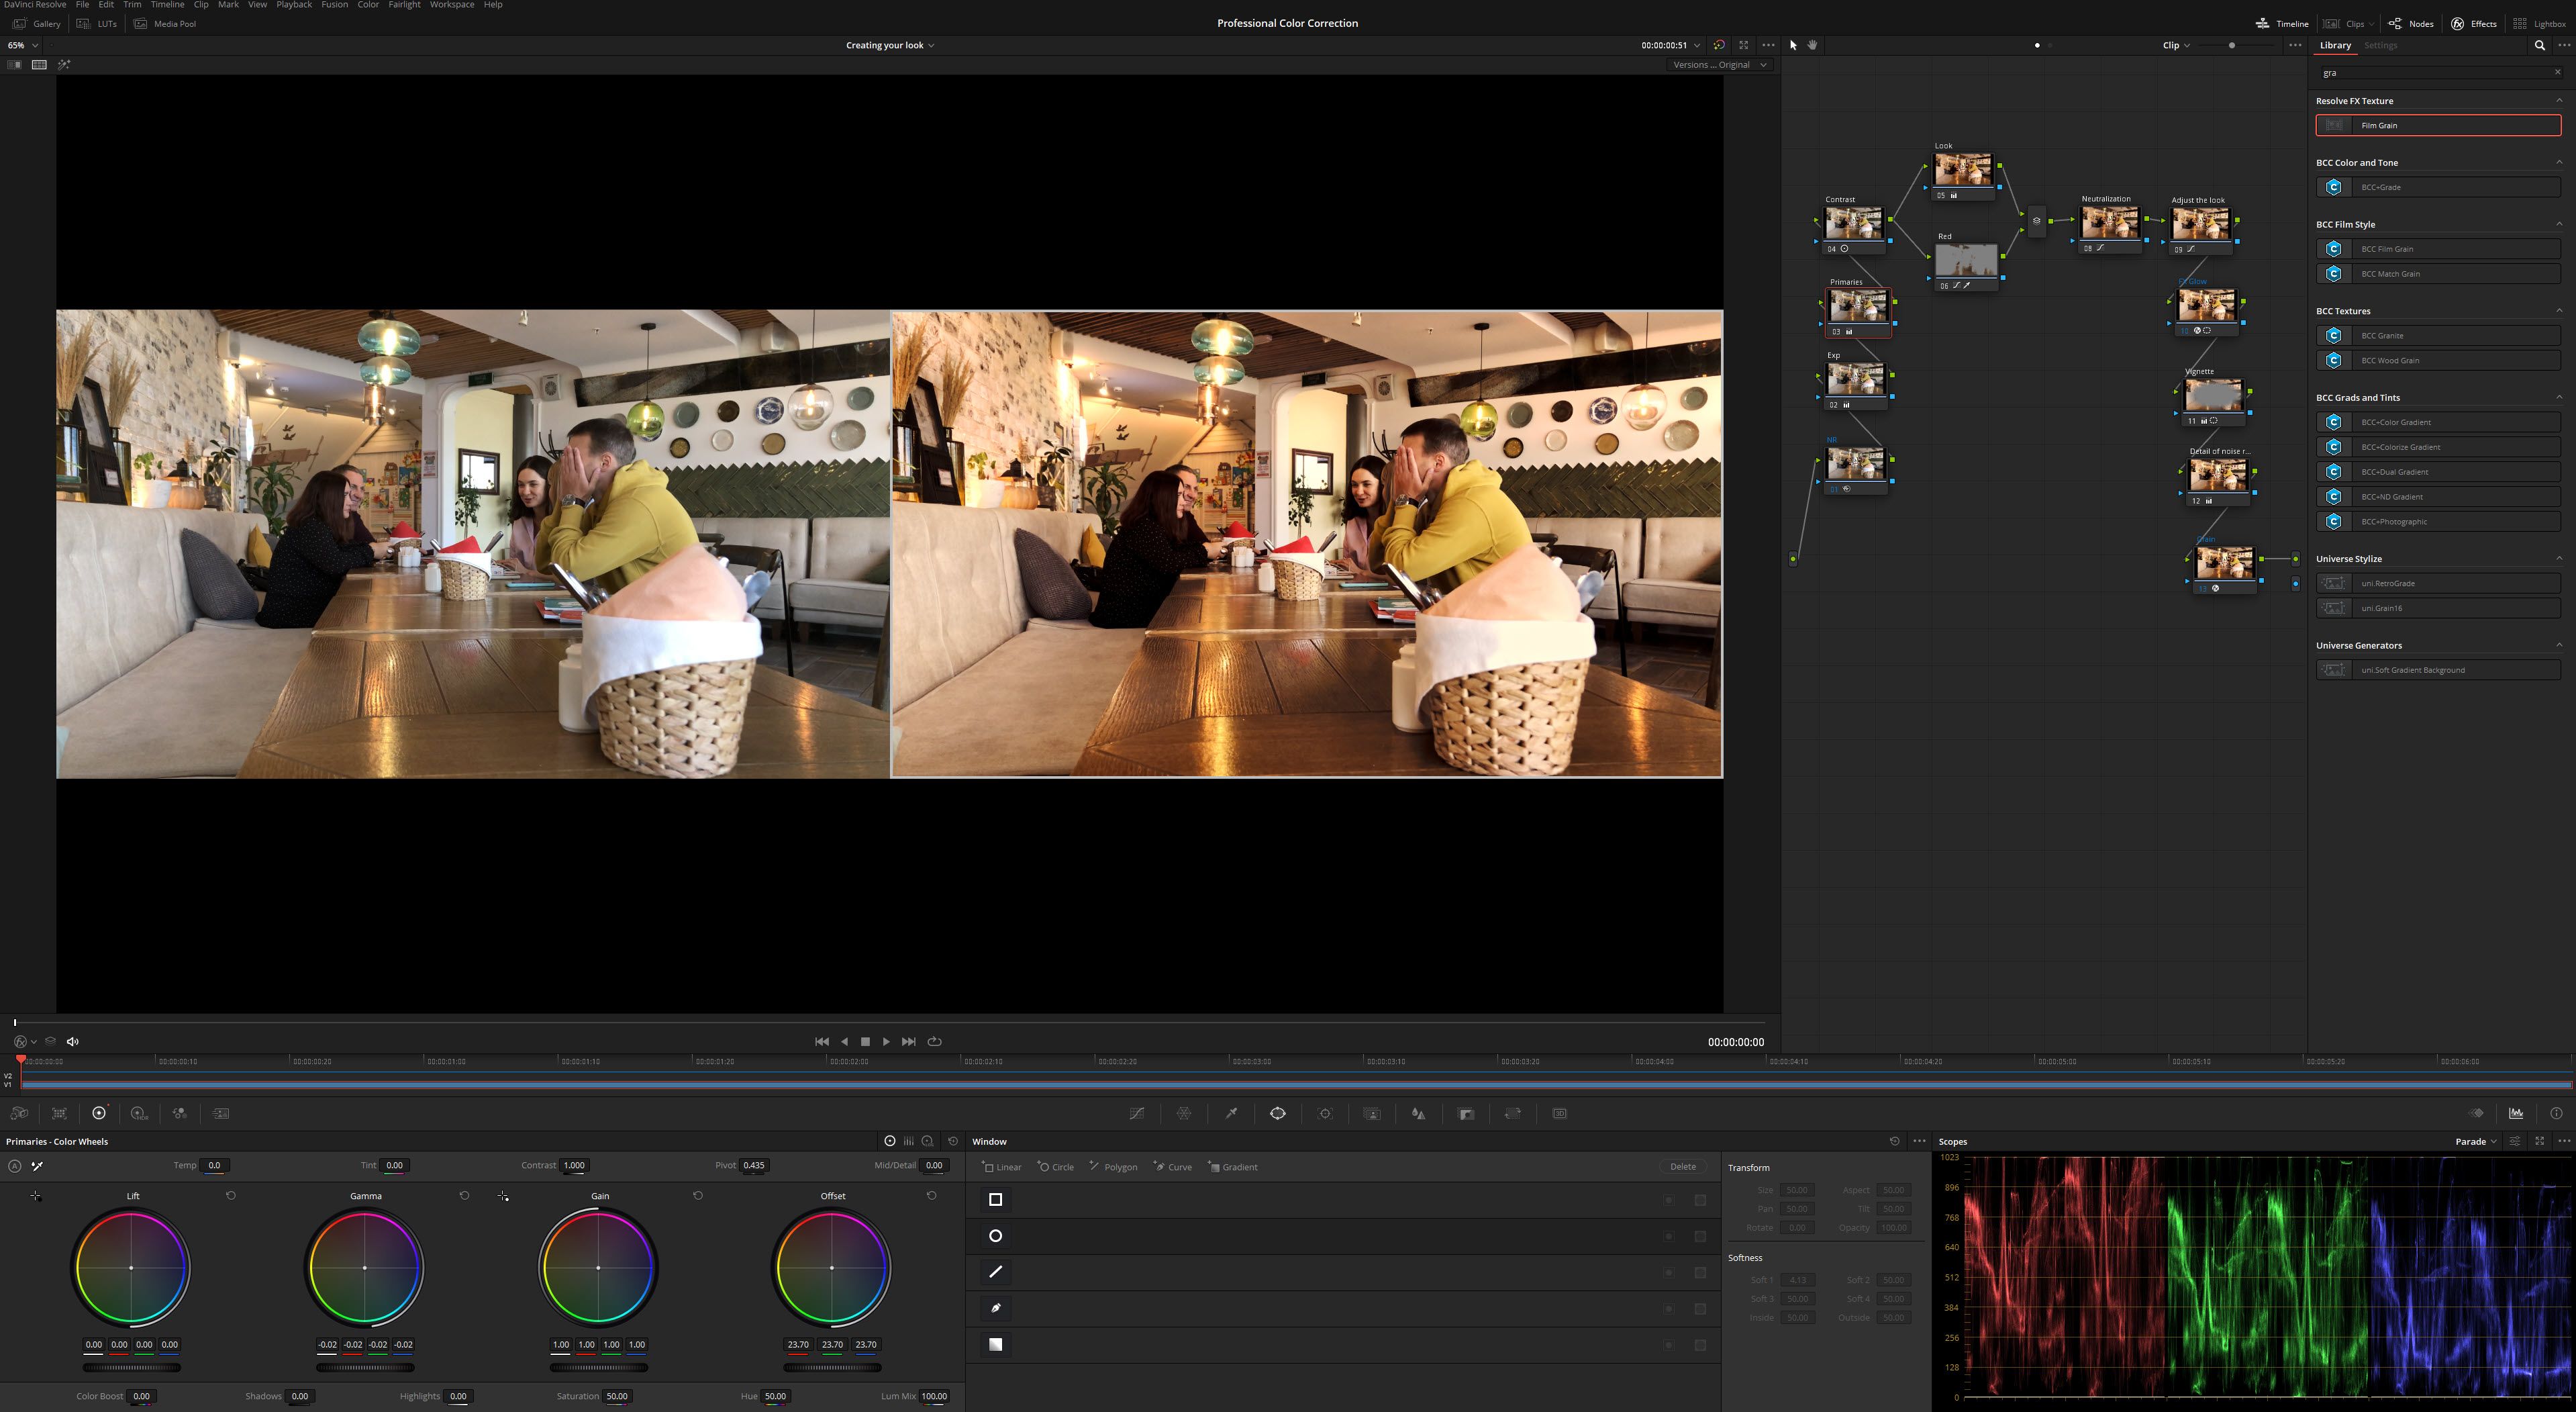Open the viewer zoom 65% dropdown

click(23, 45)
